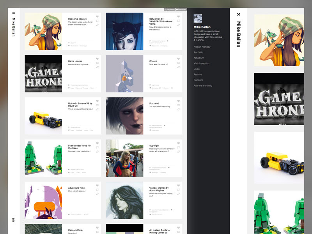Image resolution: width=312 pixels, height=234 pixels.
Task: Open Portfolio in the sidebar menu
Action: tap(198, 52)
